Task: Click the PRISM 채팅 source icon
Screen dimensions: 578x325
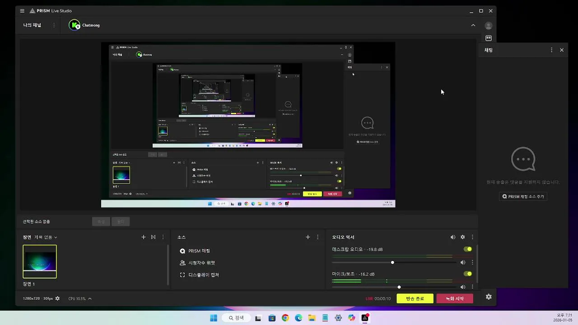Action: (x=182, y=251)
